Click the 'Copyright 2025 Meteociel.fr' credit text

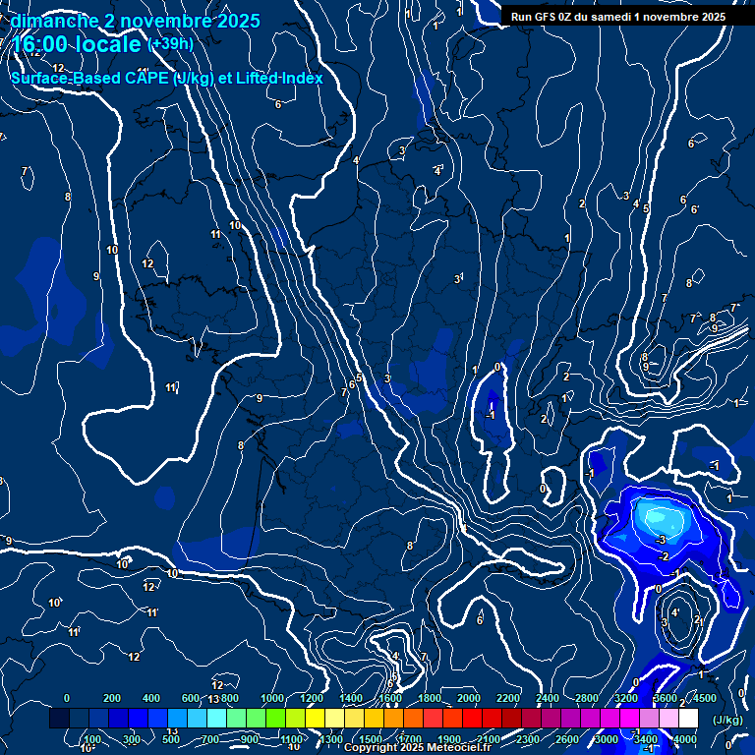tap(418, 747)
